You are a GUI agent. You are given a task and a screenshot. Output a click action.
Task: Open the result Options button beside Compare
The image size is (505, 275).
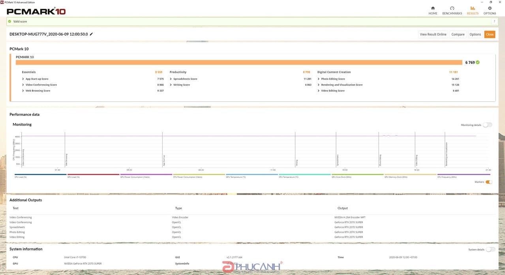point(475,34)
